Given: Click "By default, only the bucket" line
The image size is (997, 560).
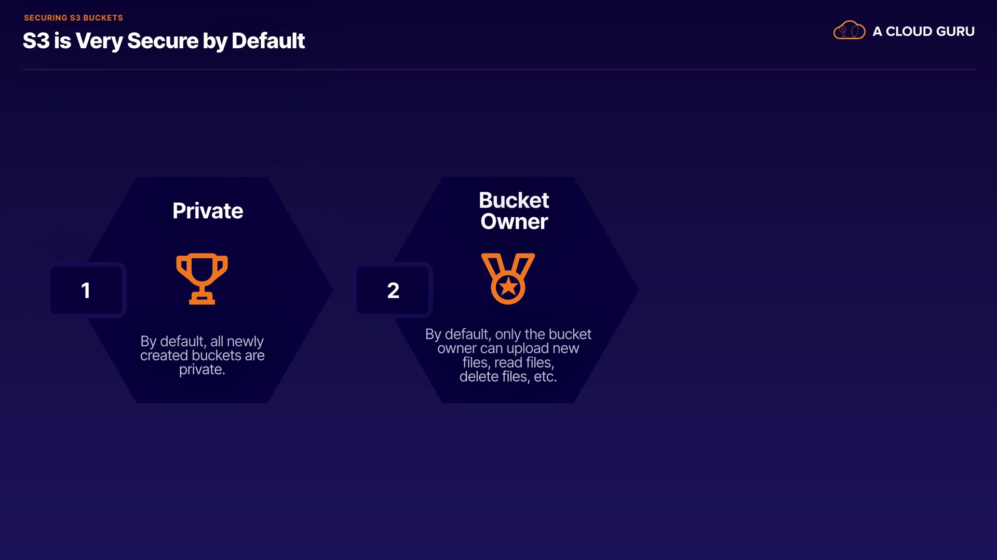Looking at the screenshot, I should click(508, 334).
